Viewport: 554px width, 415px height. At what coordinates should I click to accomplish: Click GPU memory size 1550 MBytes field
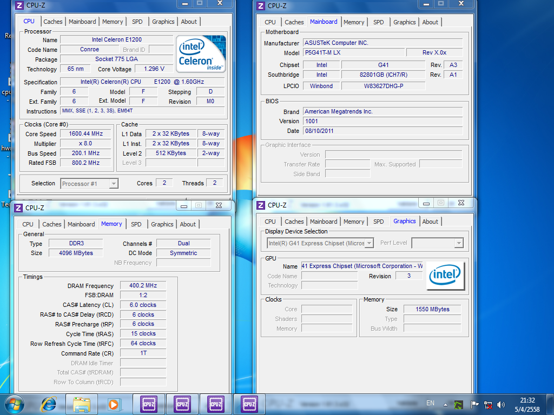tap(432, 309)
